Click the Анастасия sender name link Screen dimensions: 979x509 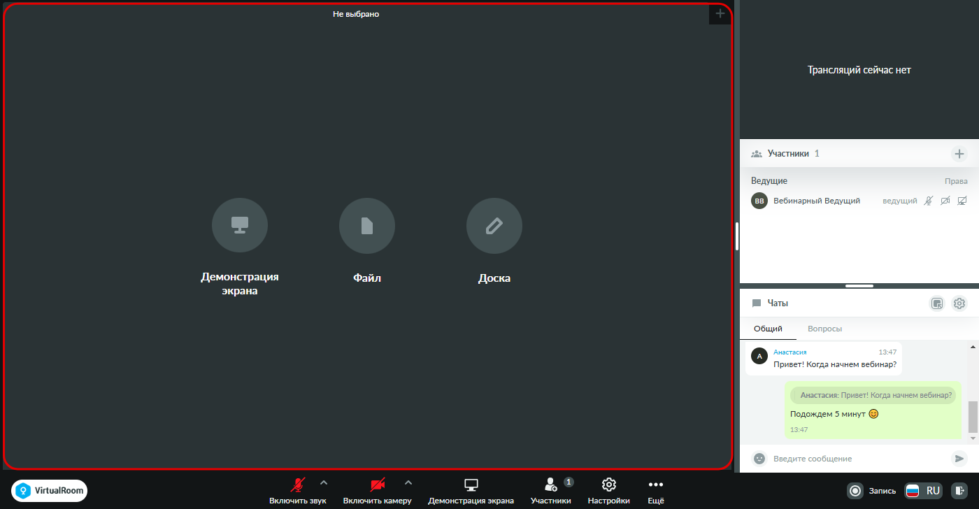coord(789,352)
